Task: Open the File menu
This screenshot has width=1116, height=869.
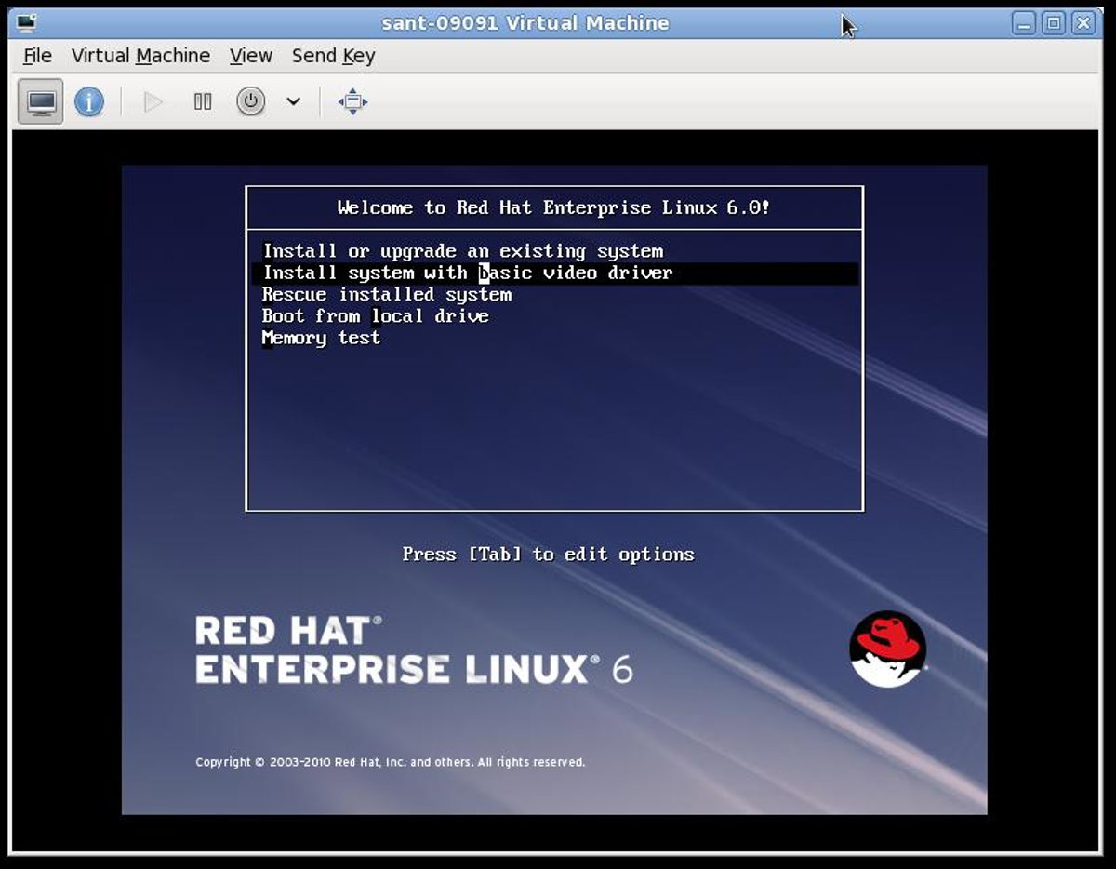Action: point(37,56)
